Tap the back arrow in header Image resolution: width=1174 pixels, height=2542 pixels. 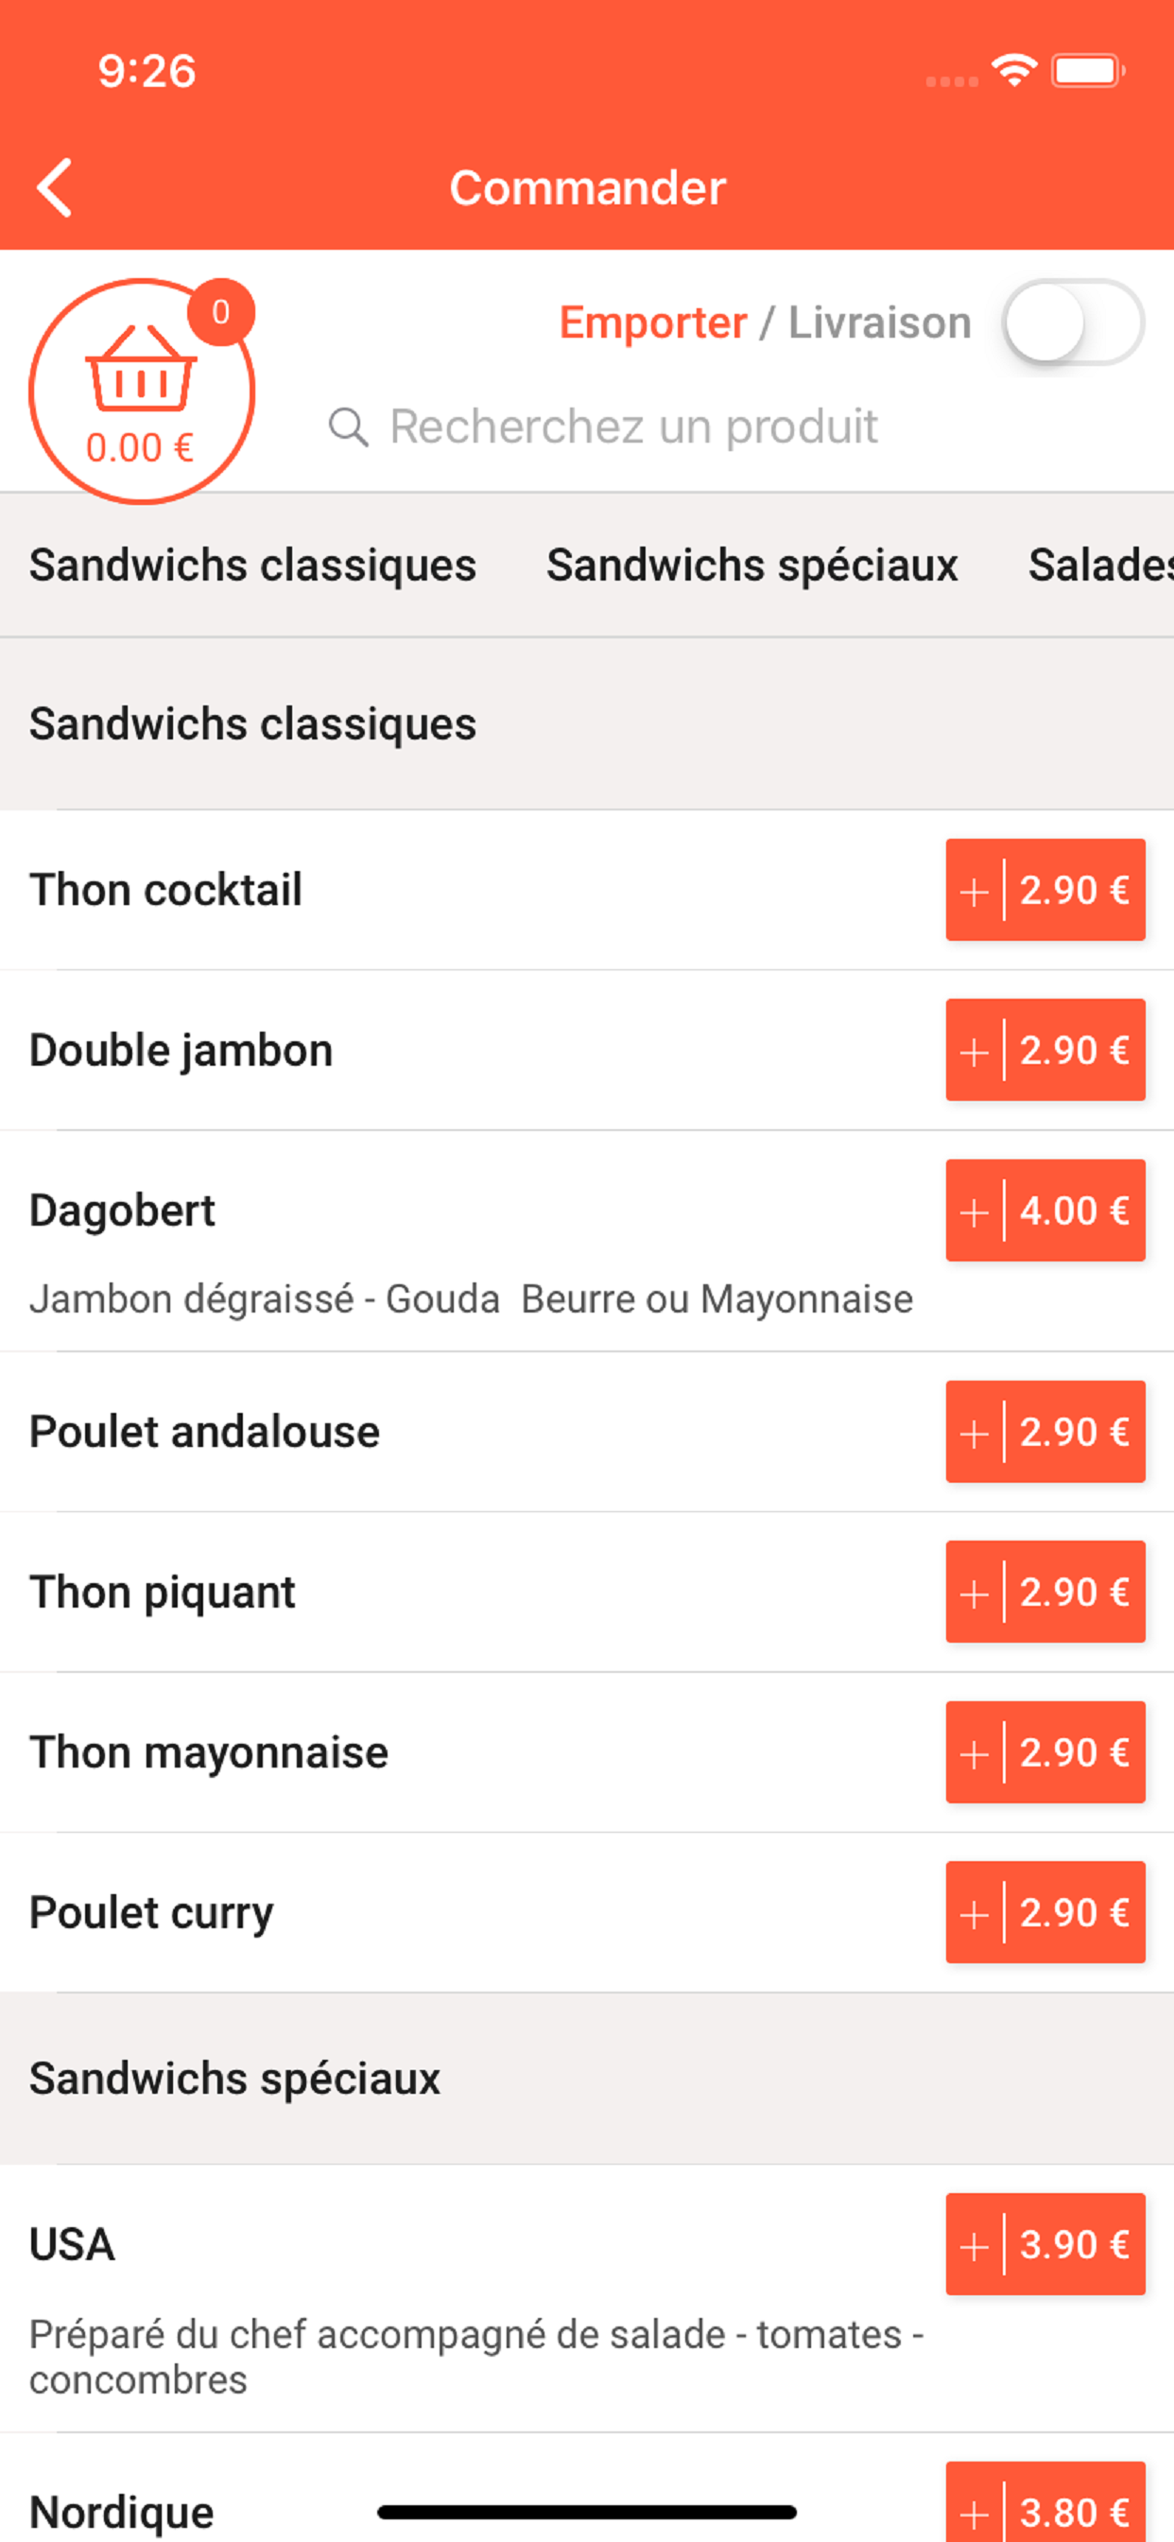click(x=55, y=186)
